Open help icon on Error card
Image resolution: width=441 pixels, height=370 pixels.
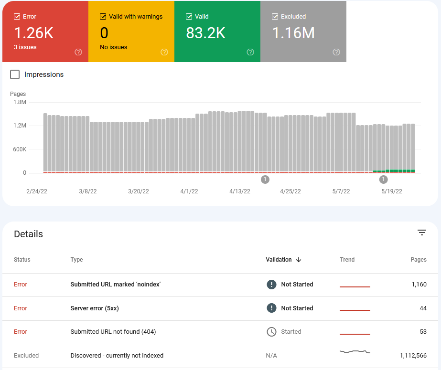tap(78, 52)
